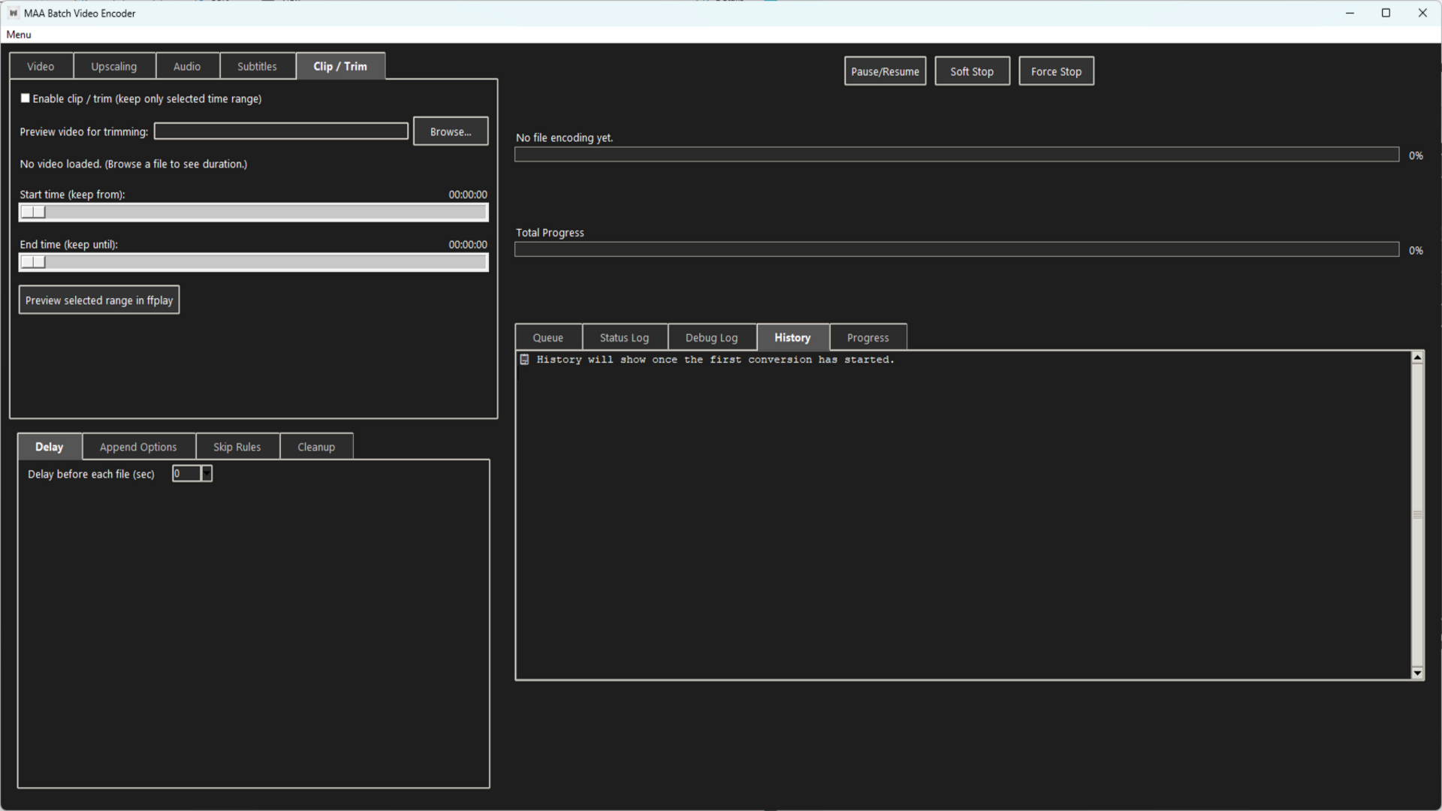Open the Upscaling tab
1442x811 pixels.
(x=114, y=66)
